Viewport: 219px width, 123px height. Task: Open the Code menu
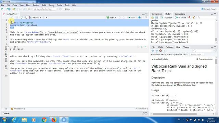[x=15, y=5]
